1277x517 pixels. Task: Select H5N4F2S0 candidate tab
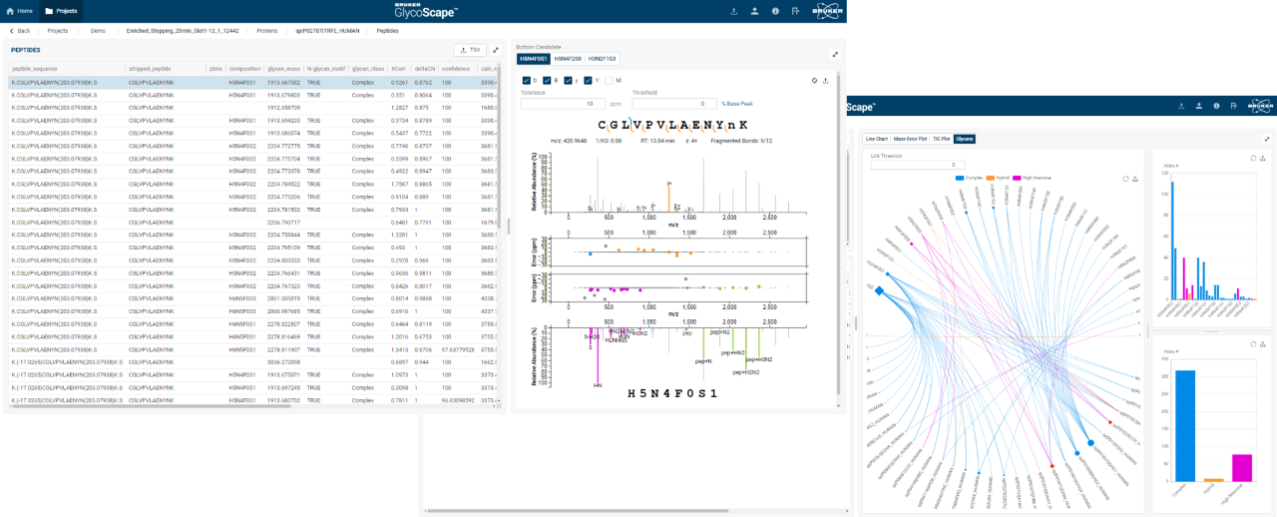(x=568, y=59)
